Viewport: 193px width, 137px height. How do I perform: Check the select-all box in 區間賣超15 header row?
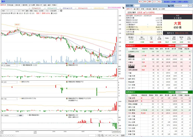(127, 95)
